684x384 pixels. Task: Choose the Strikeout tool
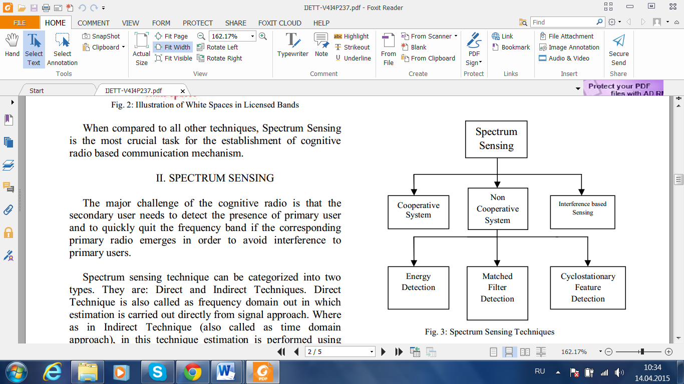click(x=352, y=47)
